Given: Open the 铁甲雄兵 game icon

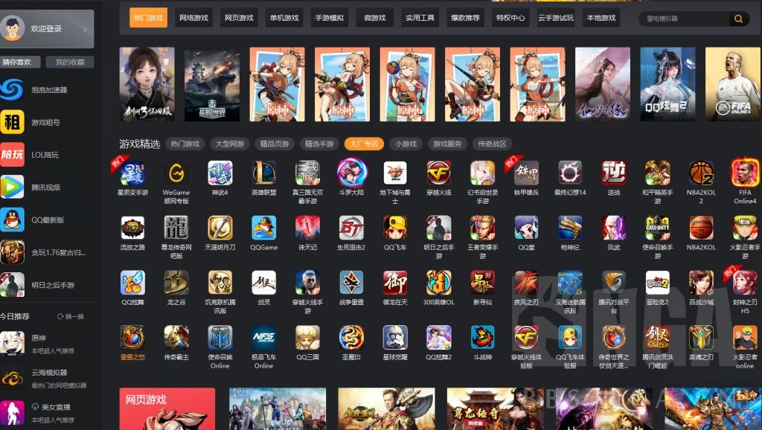Looking at the screenshot, I should (x=526, y=173).
